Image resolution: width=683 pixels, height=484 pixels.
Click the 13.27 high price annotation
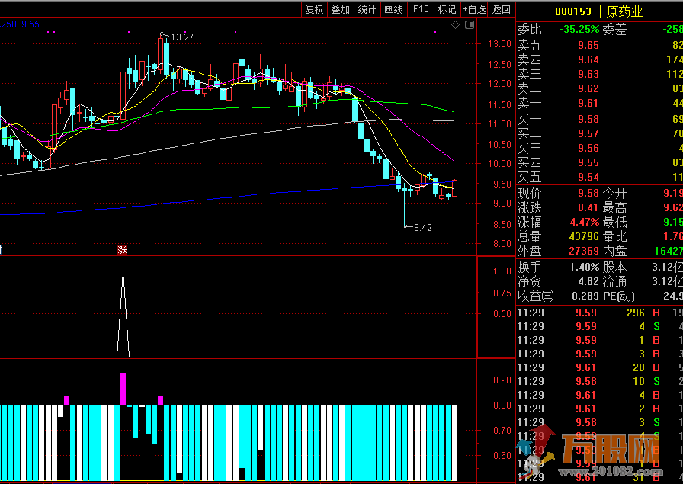pos(182,37)
